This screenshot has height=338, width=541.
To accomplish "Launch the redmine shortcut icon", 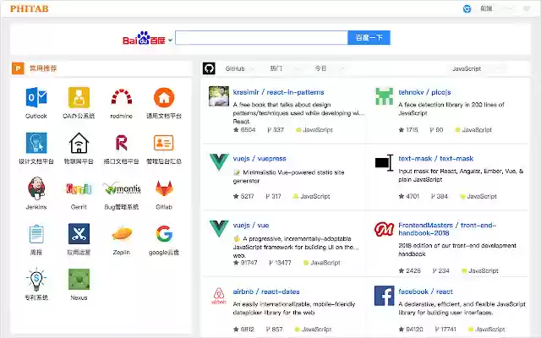I will tap(122, 98).
